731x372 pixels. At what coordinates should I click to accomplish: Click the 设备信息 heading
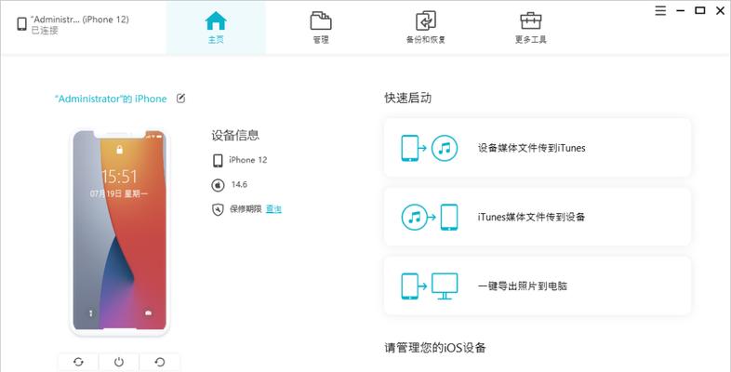pyautogui.click(x=235, y=136)
